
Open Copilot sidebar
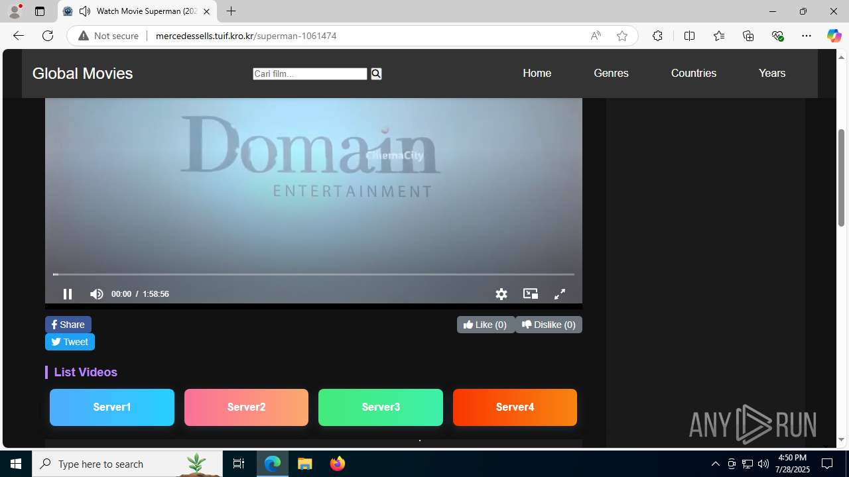[834, 36]
